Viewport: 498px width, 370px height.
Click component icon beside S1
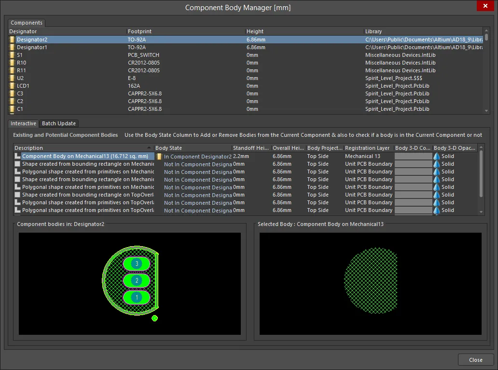[x=12, y=55]
